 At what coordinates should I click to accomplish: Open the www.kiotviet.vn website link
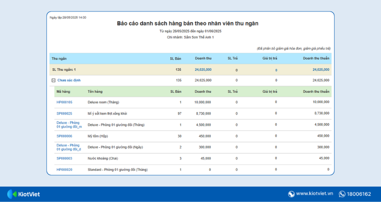tap(314, 194)
